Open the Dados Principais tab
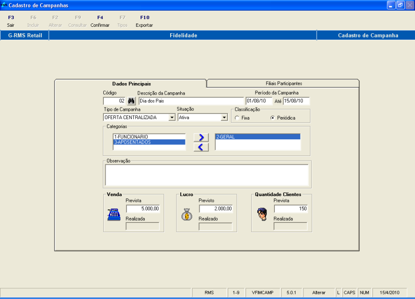The image size is (415, 299). coord(131,84)
